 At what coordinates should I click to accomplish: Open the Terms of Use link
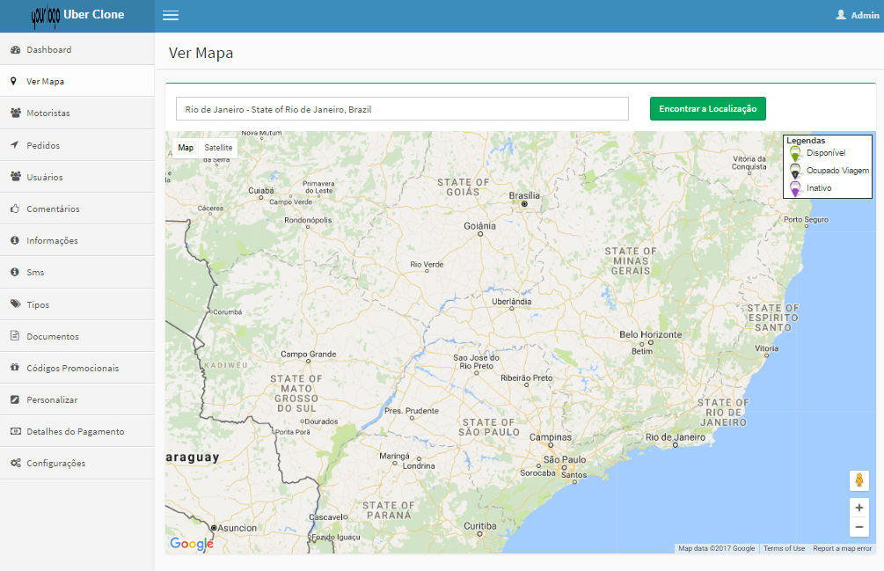[785, 548]
